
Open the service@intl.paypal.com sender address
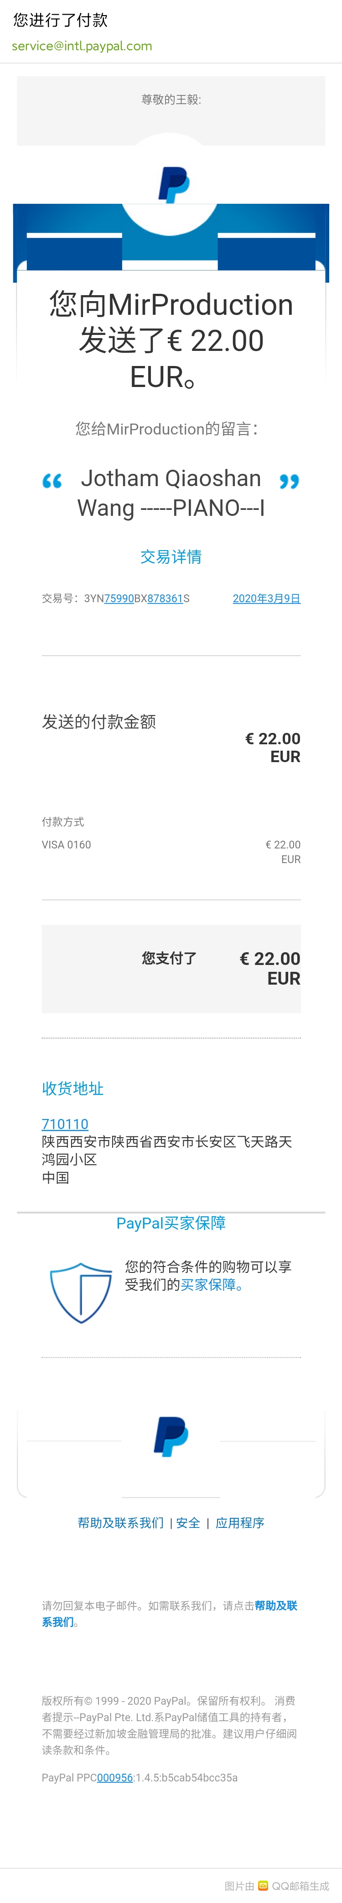(x=82, y=46)
